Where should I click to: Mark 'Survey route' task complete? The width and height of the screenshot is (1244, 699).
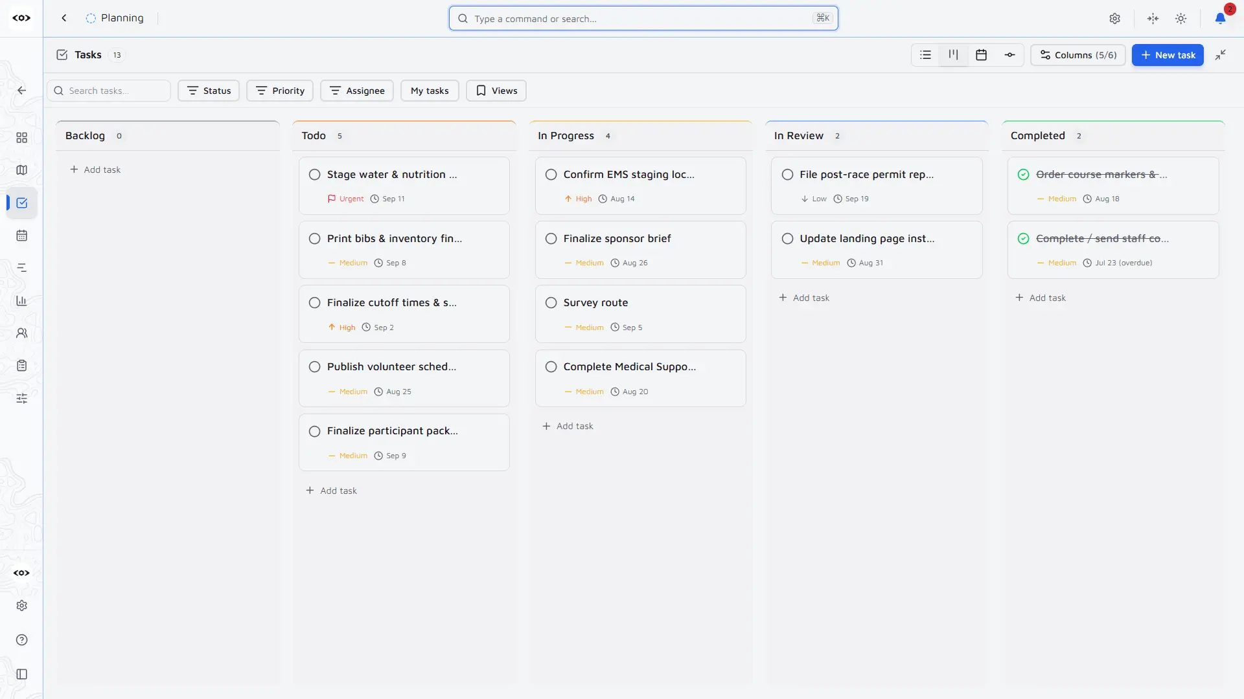click(551, 303)
